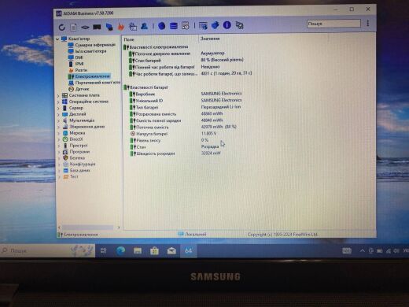The width and height of the screenshot is (409, 307).
Task: Click the toolbar icon right of the flame
Action: click(133, 27)
